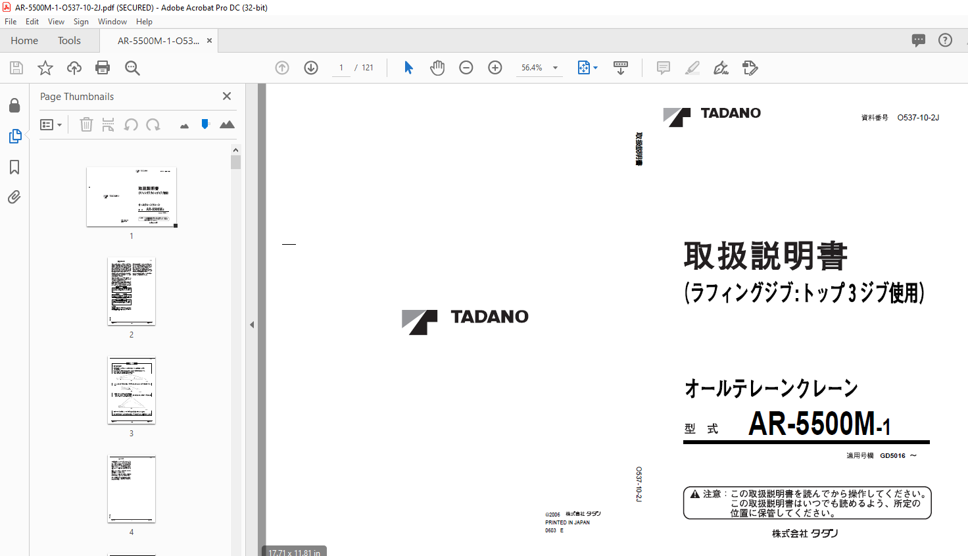Open the find text magnifier tool
Image resolution: width=968 pixels, height=556 pixels.
click(x=132, y=68)
